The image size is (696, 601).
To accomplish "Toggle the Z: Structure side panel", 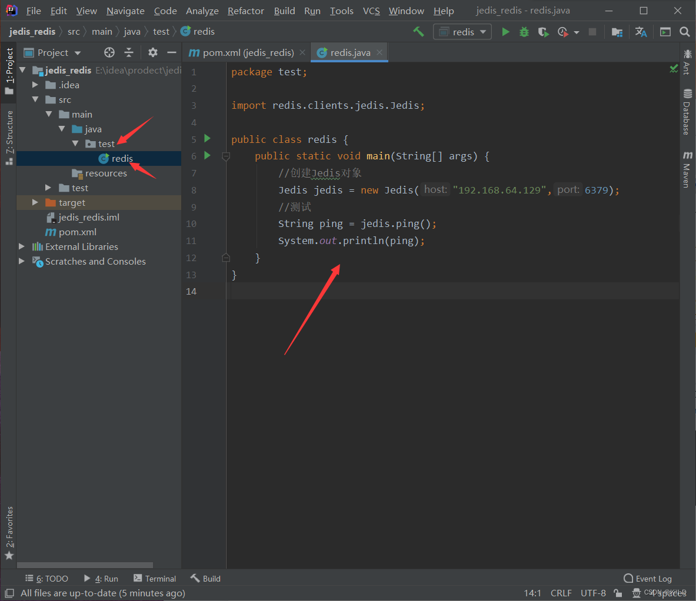I will coord(9,138).
